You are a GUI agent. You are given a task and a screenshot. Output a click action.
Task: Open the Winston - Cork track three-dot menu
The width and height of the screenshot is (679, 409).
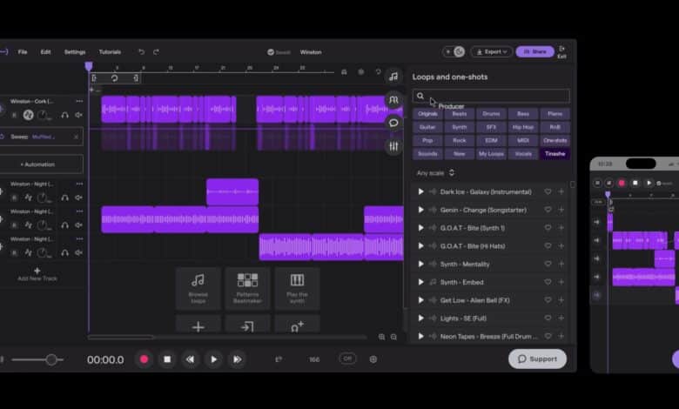[79, 101]
